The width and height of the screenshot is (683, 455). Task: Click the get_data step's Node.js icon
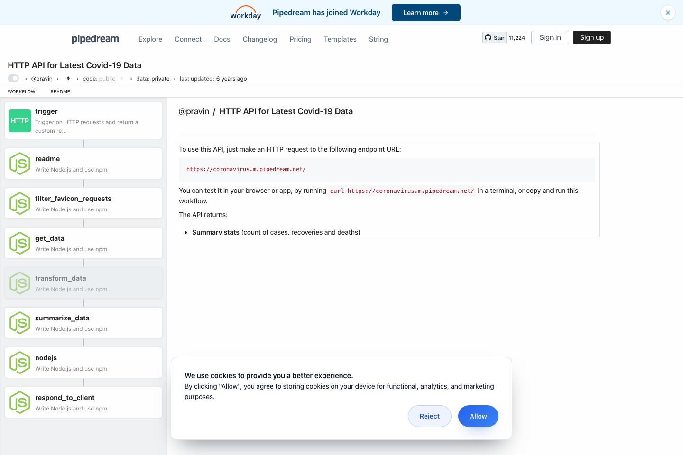point(19,243)
